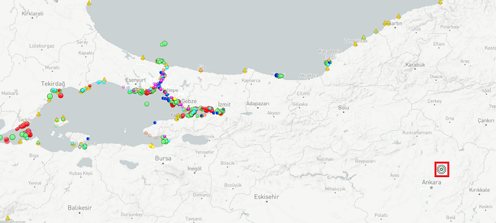The width and height of the screenshot is (496, 223).
Task: Select lone blue vessel dot south of Marmara
Action: pos(154,122)
